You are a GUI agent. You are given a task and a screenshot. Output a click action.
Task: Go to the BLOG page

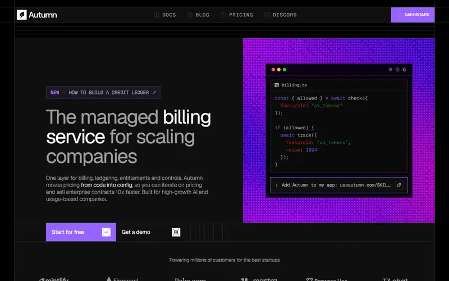click(x=198, y=15)
